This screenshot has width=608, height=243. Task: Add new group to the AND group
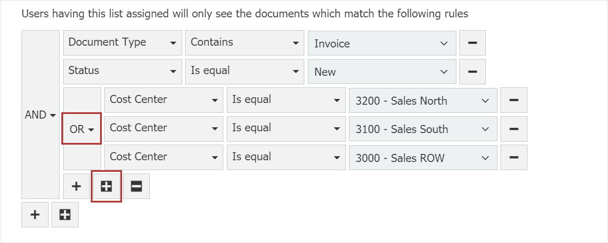click(x=65, y=215)
